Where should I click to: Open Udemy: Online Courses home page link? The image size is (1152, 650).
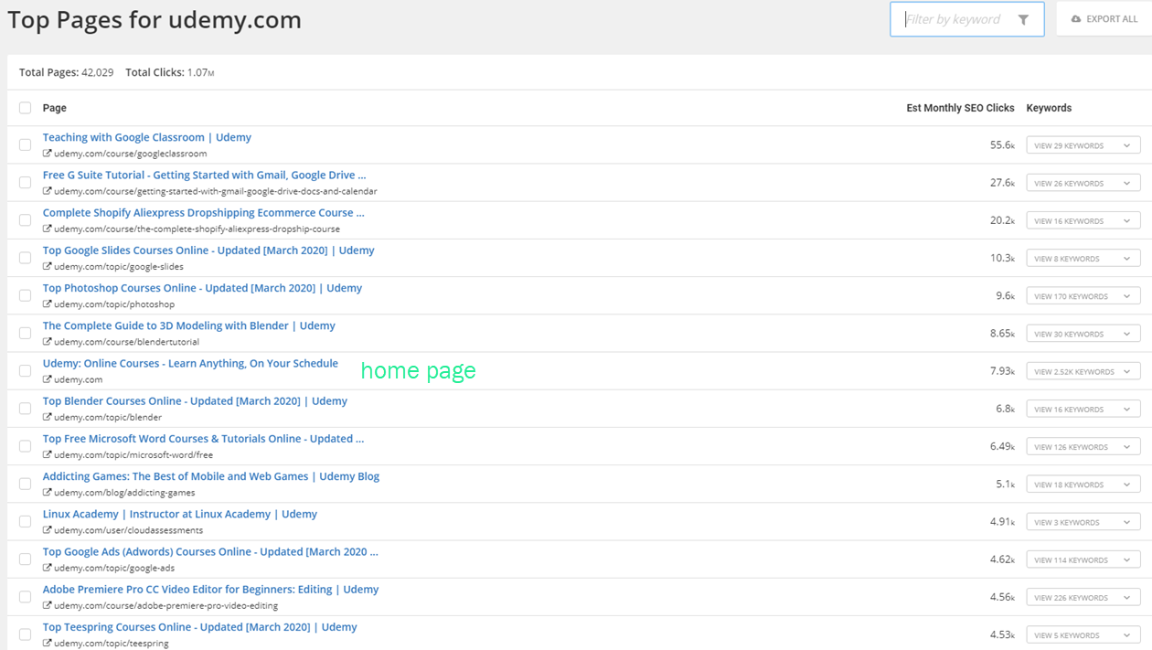click(x=190, y=363)
